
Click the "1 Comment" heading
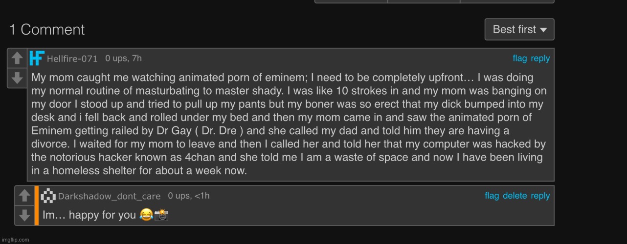(47, 29)
